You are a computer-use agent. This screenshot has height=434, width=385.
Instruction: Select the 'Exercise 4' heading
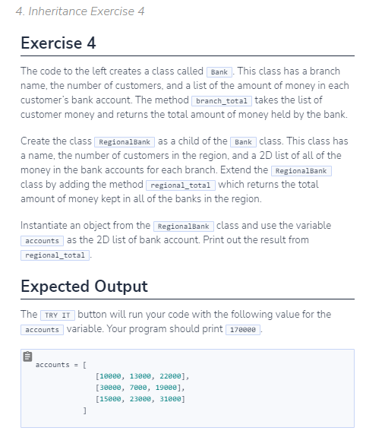coord(58,43)
